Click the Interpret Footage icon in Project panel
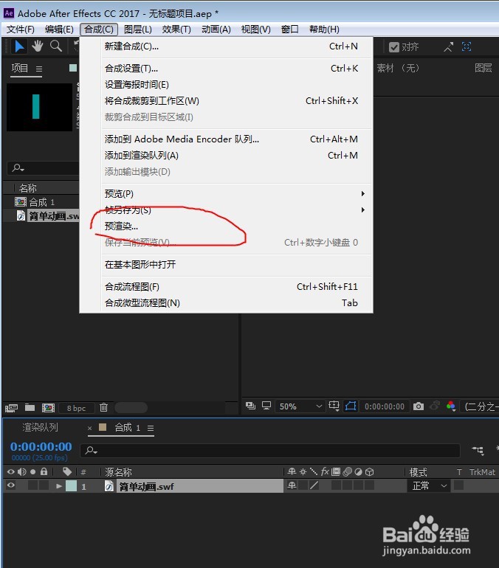The height and width of the screenshot is (568, 499). click(x=11, y=408)
